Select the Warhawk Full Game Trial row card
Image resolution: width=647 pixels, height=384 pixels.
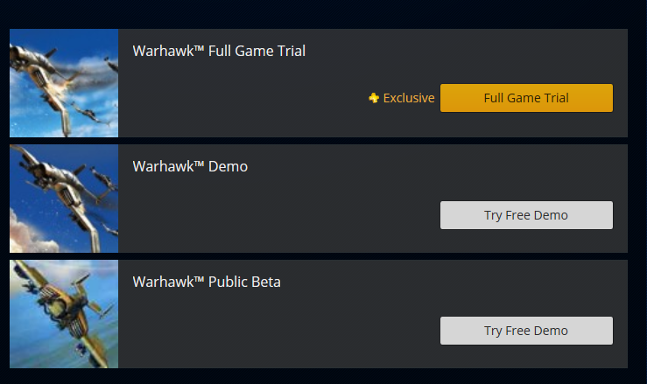pyautogui.click(x=319, y=83)
